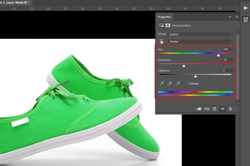This screenshot has height=166, width=250.
Task: Enable the Colorize option
Action: click(x=186, y=84)
